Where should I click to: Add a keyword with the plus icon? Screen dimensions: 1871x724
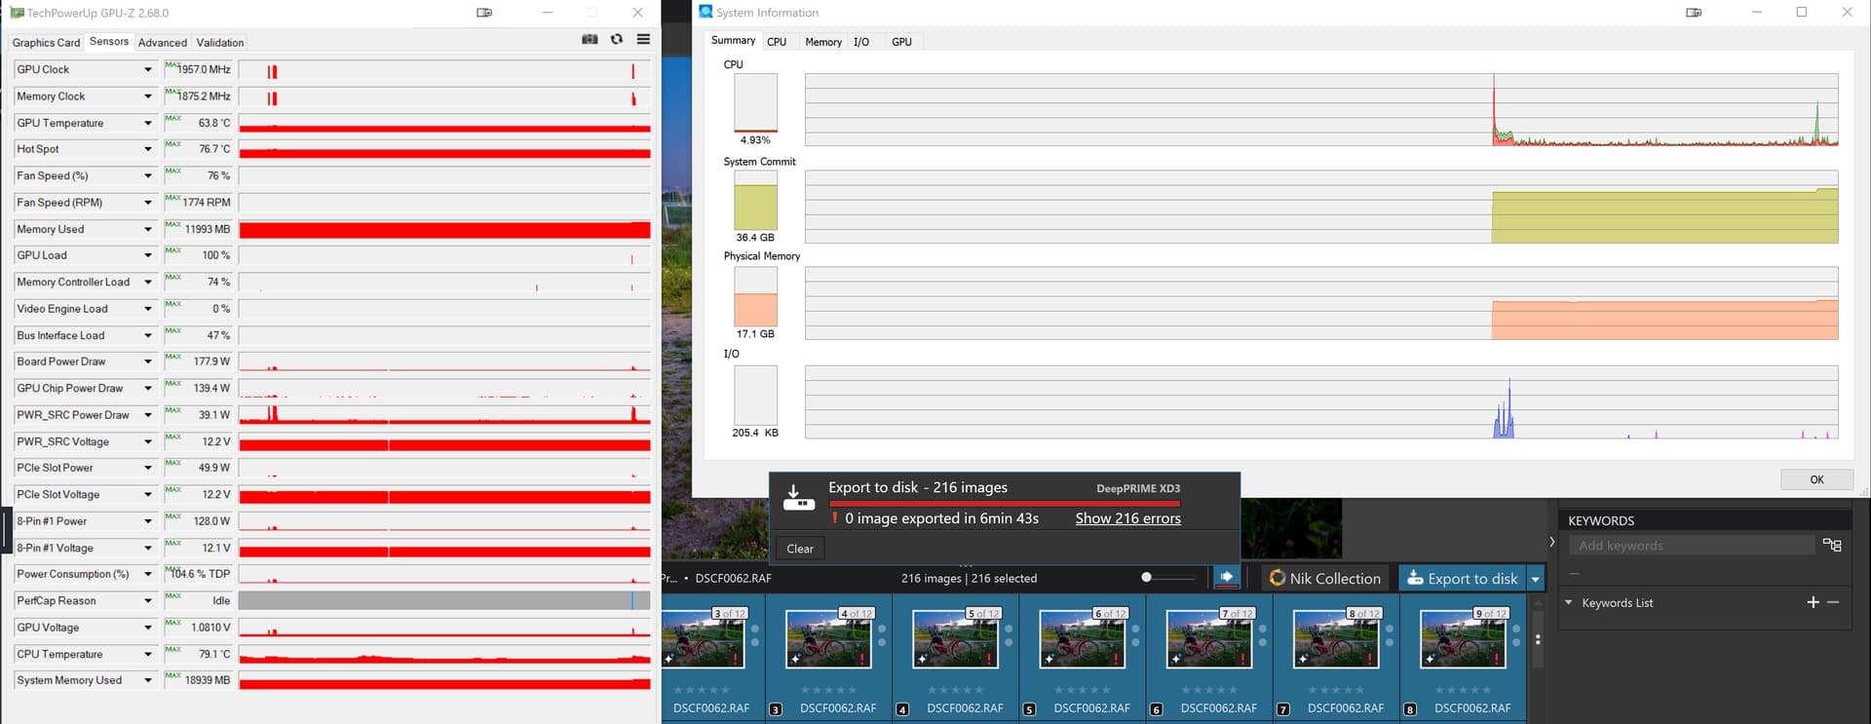1813,602
